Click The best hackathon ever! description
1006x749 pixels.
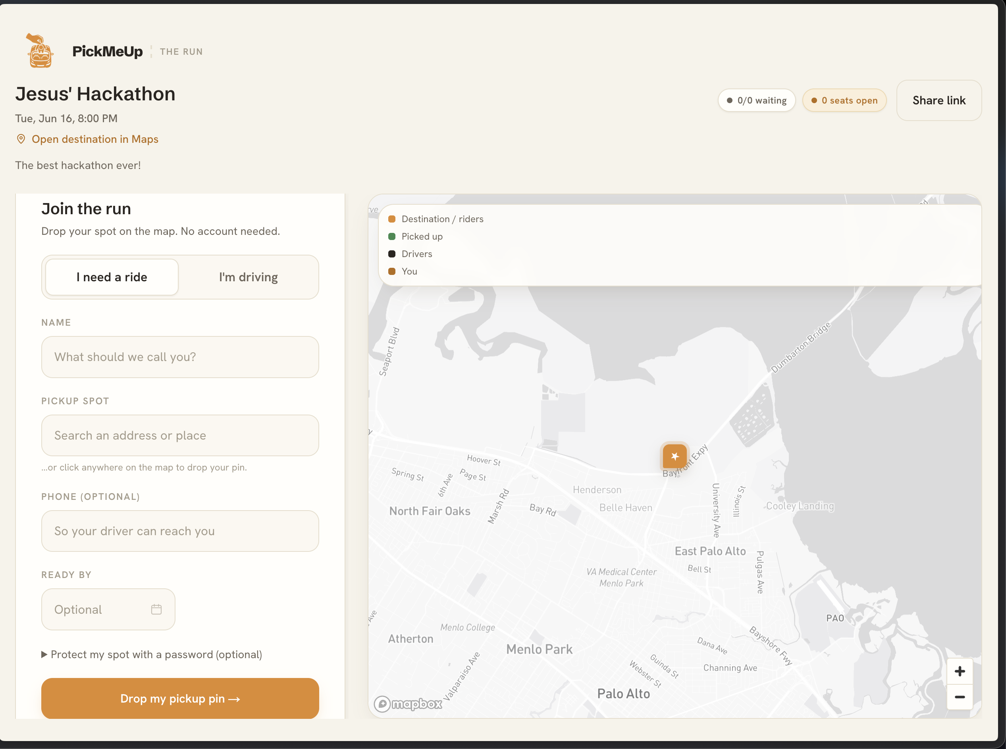coord(78,165)
